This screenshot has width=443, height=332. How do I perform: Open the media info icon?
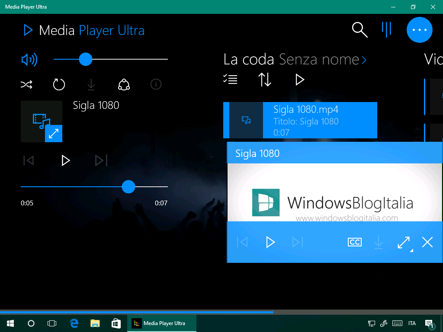click(156, 84)
